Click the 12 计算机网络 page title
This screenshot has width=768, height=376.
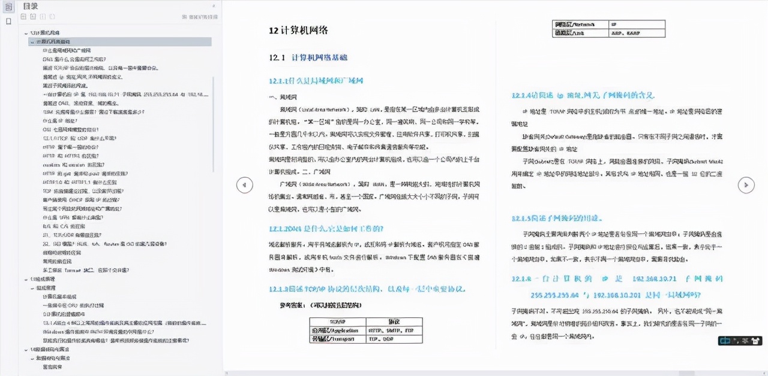(299, 31)
